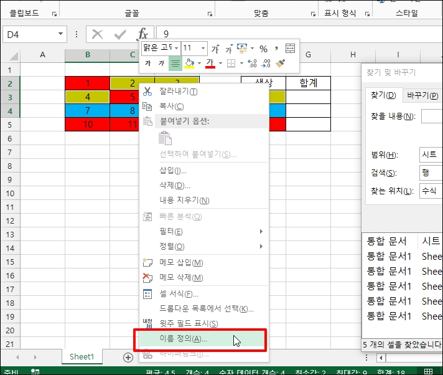Choose 잘라내기 from context menu
This screenshot has height=375, width=443.
pyautogui.click(x=203, y=92)
